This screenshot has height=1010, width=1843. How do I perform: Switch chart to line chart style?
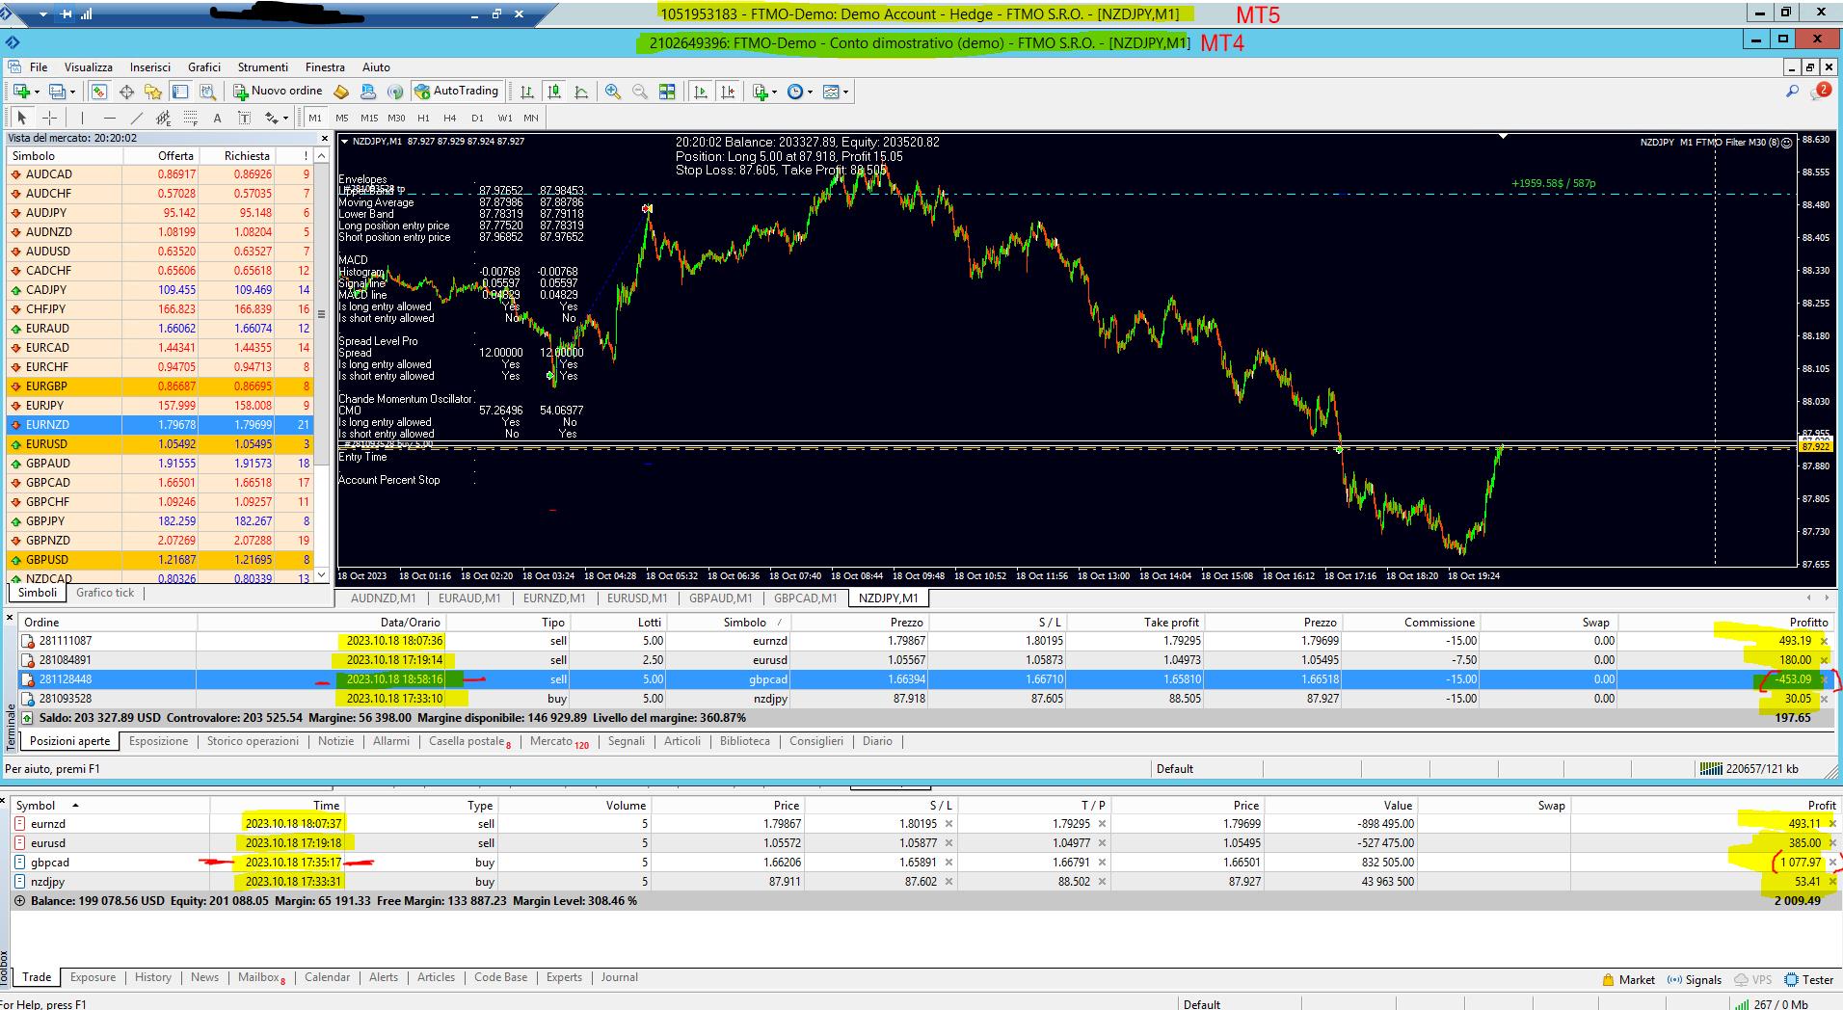pos(581,92)
